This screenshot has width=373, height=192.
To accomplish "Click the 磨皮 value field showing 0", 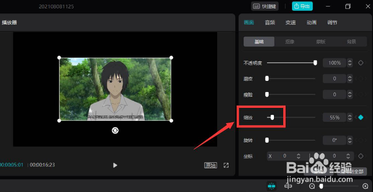I will click(334, 79).
